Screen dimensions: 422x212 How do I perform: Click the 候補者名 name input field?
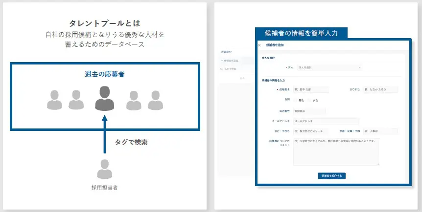[x=310, y=89]
